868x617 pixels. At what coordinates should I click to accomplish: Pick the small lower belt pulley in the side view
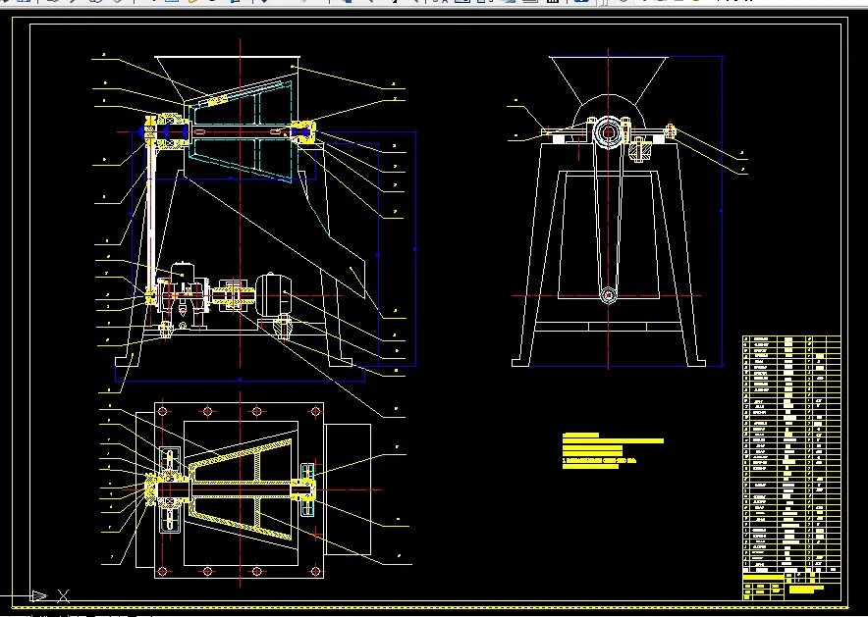[609, 294]
